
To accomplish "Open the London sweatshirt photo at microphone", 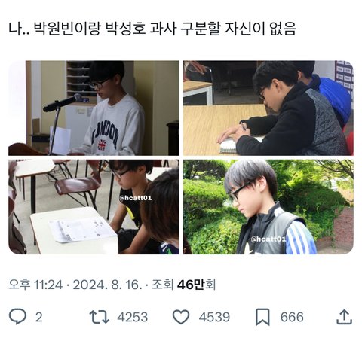I will coord(94,108).
